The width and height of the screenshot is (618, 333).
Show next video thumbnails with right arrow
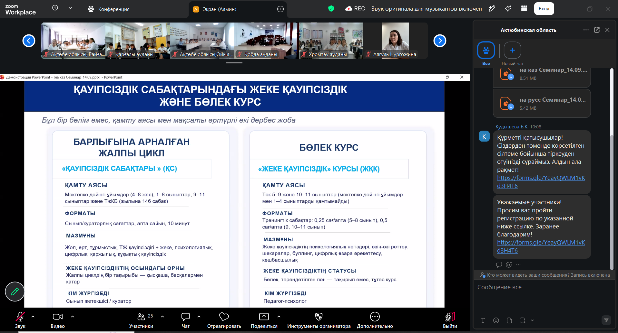point(440,41)
